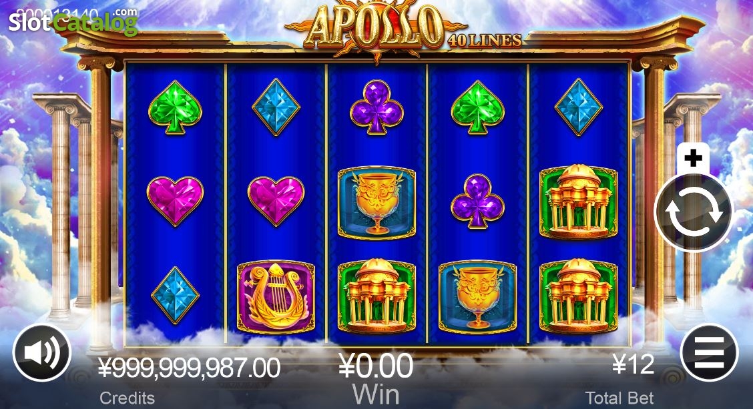Click the circular spin button
The width and height of the screenshot is (753, 409).
pyautogui.click(x=694, y=212)
